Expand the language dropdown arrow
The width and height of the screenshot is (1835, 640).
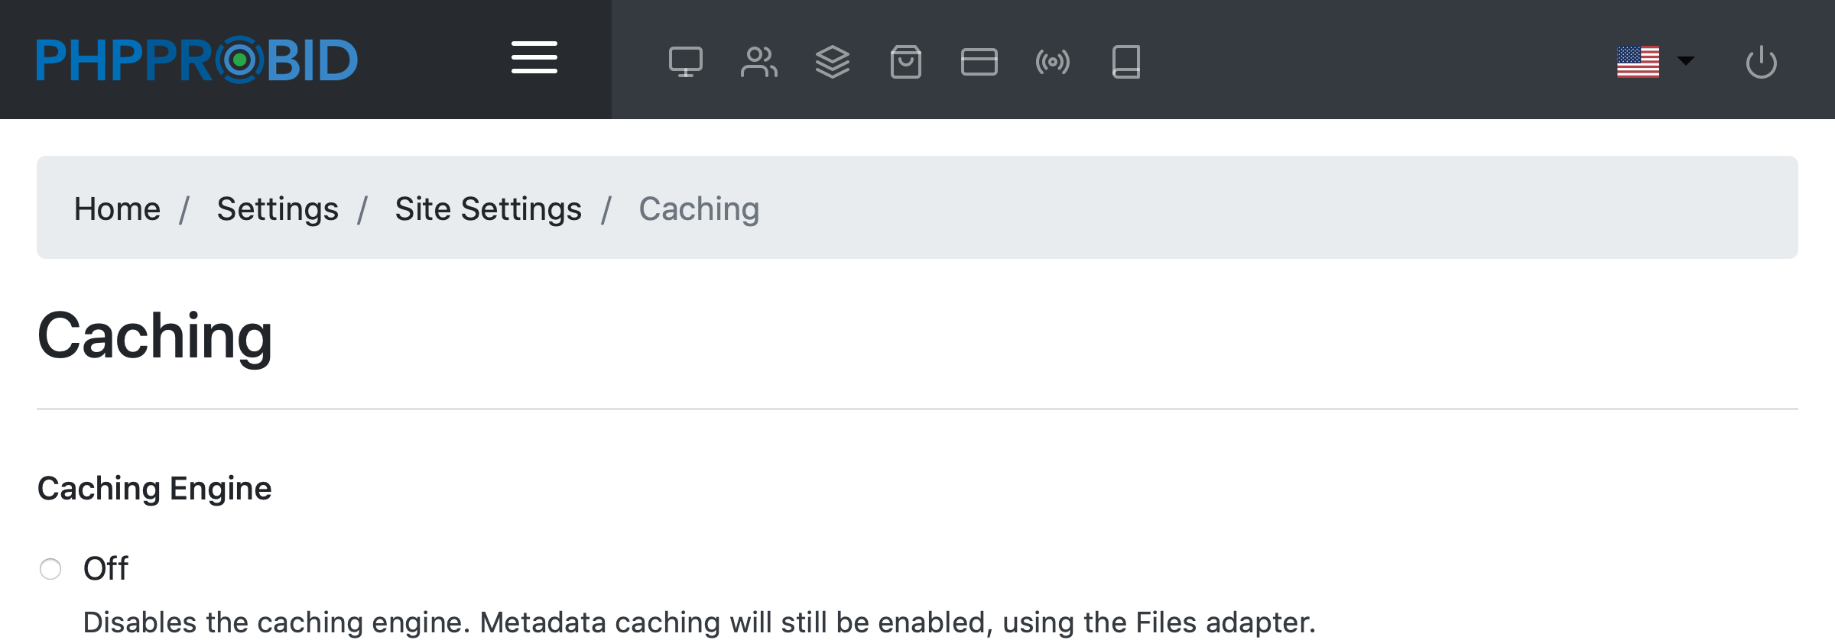click(x=1685, y=61)
